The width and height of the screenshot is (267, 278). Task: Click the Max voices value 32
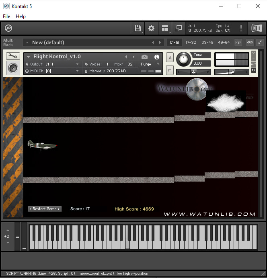(x=130, y=64)
